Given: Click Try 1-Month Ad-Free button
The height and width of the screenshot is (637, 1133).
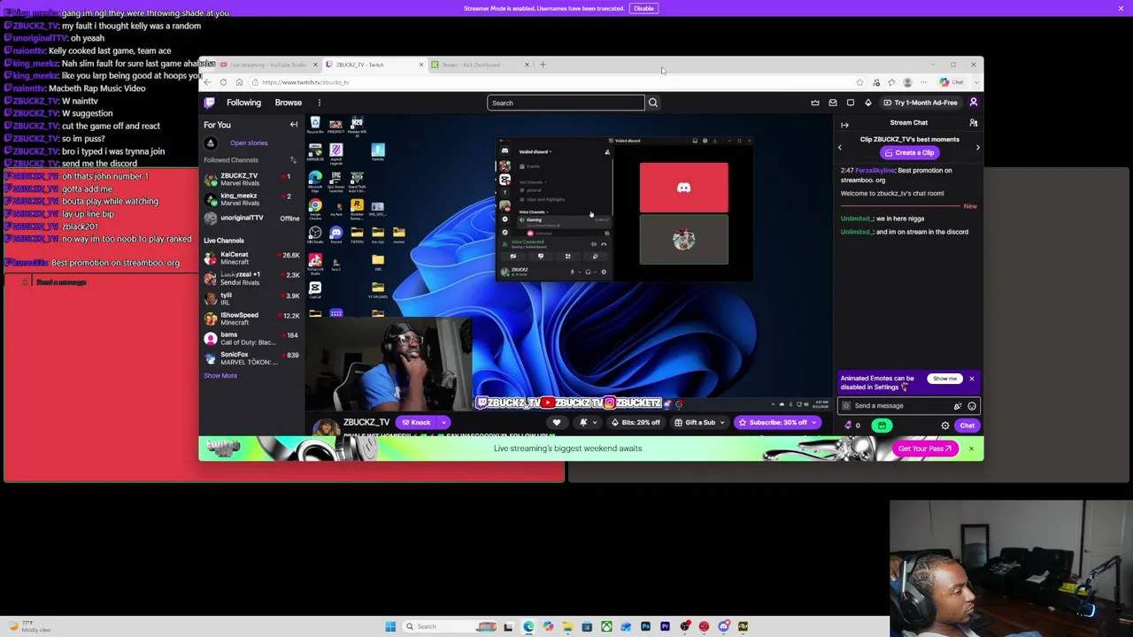Looking at the screenshot, I should tap(921, 103).
